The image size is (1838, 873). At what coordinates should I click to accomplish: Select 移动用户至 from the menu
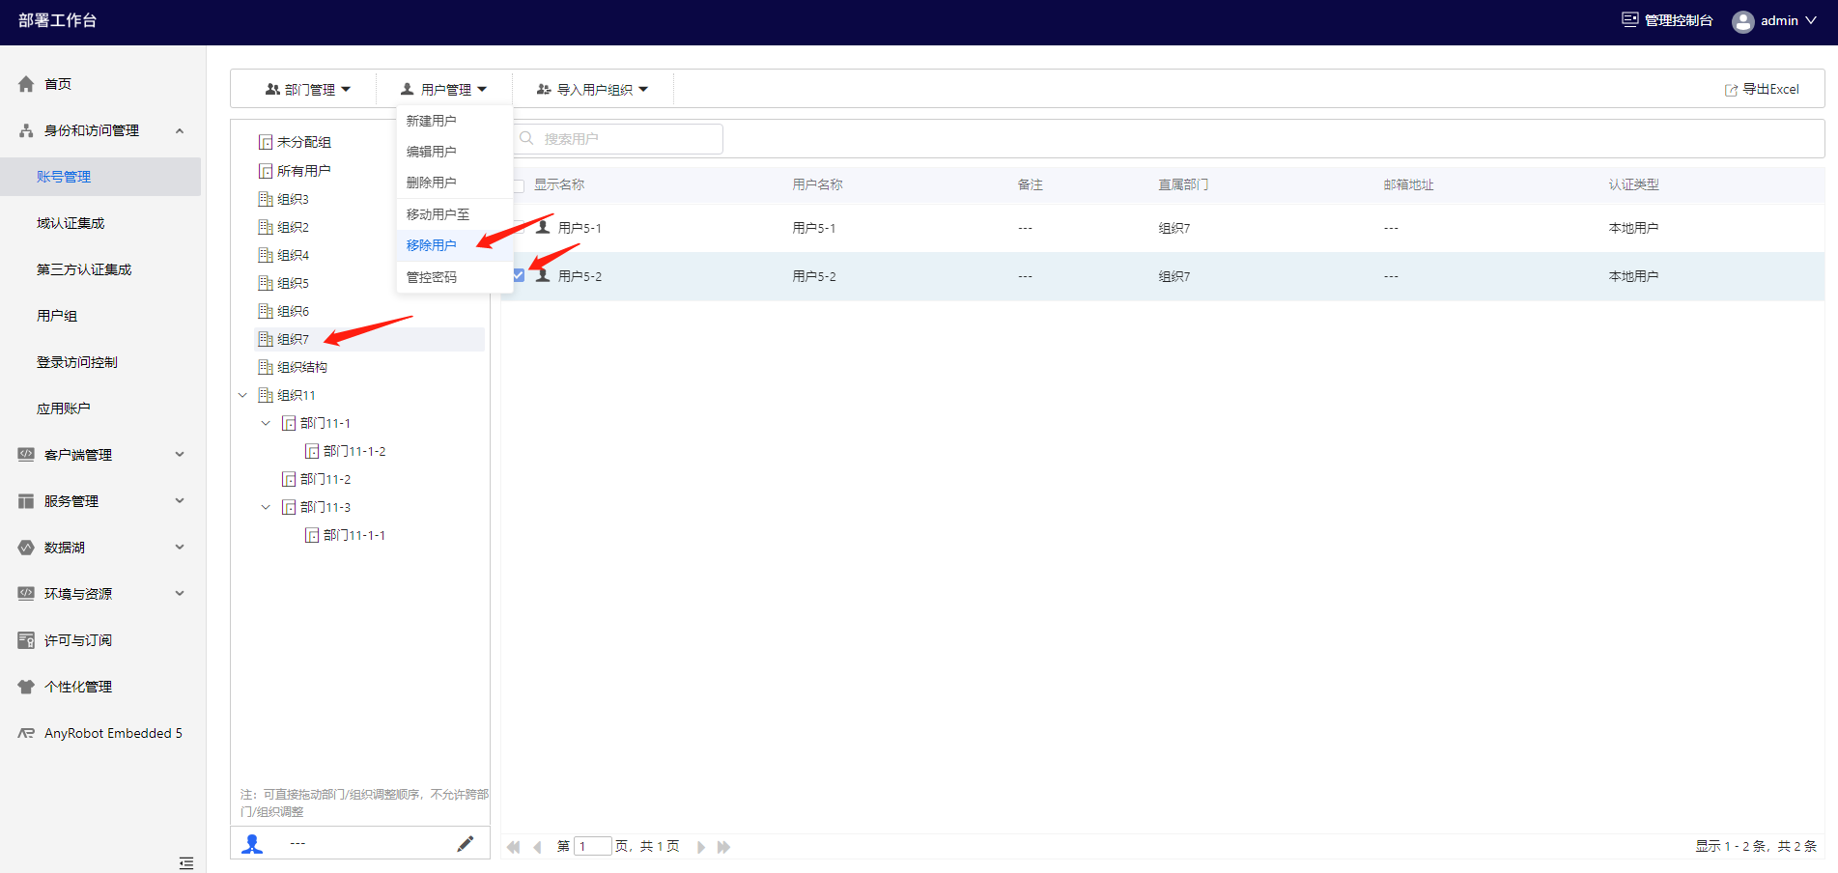454,214
